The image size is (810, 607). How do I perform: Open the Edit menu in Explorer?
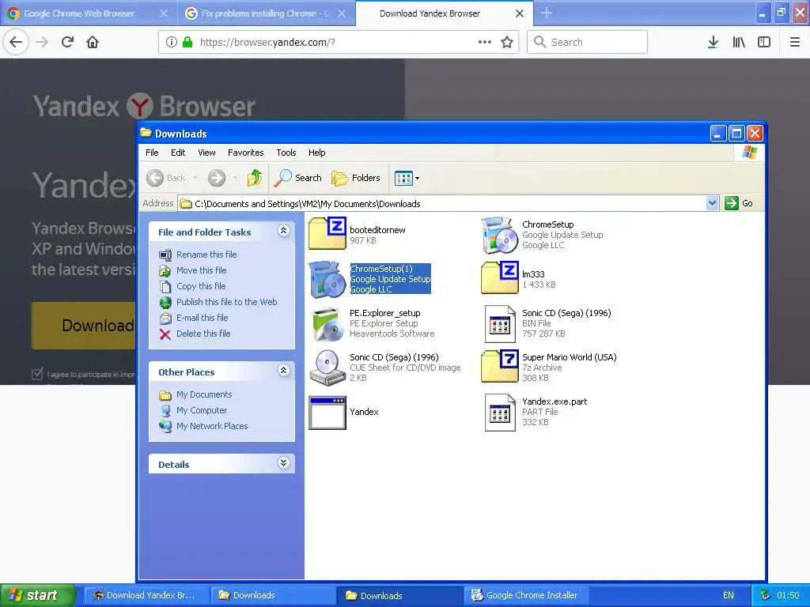point(178,153)
